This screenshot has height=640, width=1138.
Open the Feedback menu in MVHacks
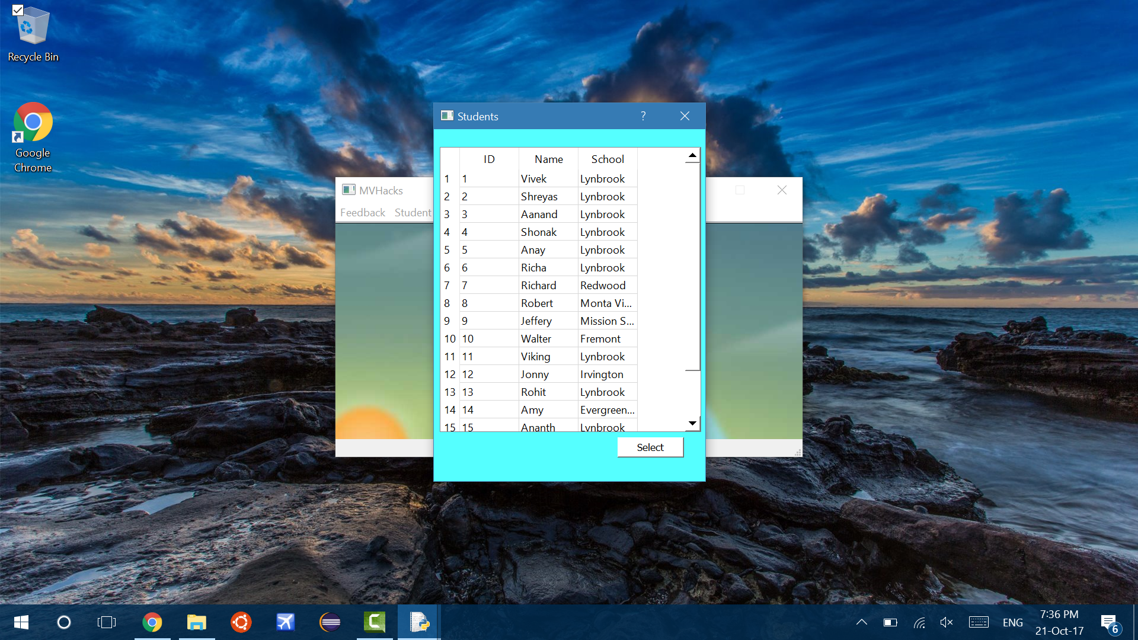(362, 213)
